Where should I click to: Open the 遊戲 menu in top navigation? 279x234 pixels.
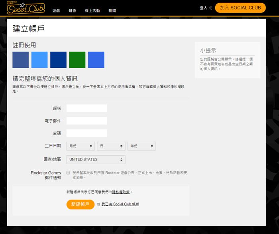click(57, 10)
